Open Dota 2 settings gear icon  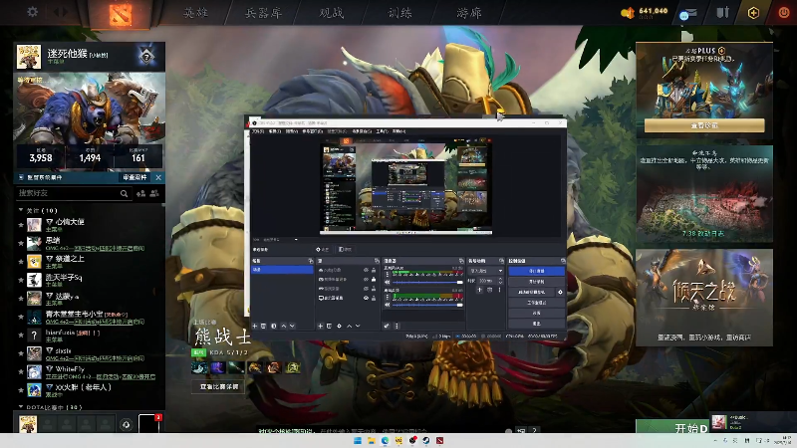(33, 11)
